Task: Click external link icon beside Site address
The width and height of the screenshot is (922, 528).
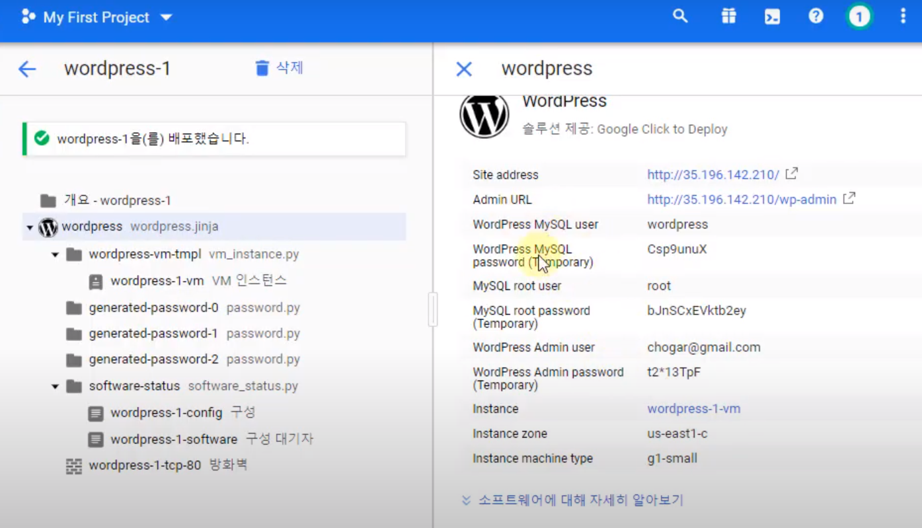Action: tap(792, 174)
